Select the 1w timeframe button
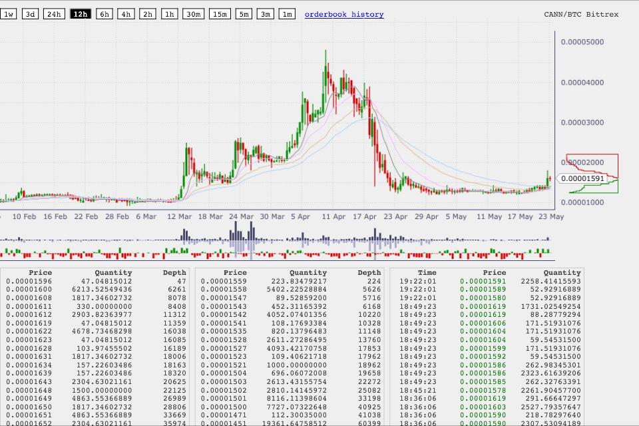The image size is (639, 426). [8, 14]
